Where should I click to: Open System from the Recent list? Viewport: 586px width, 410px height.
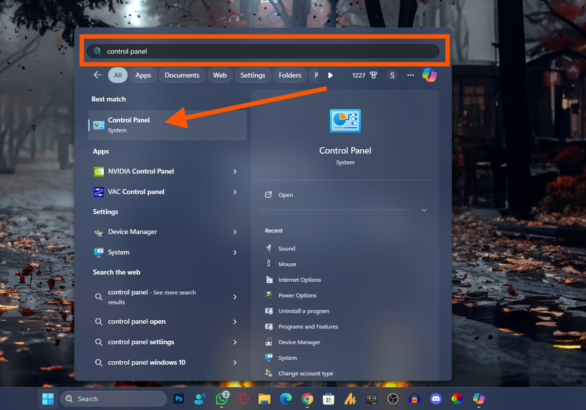tap(281, 358)
